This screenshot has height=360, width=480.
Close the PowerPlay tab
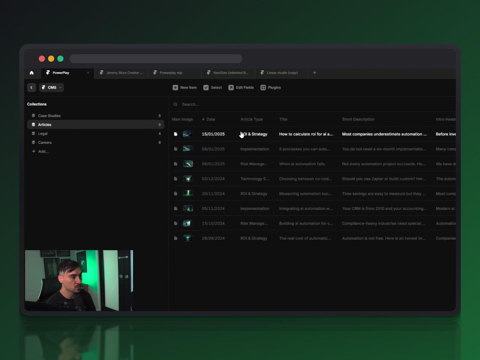click(88, 73)
